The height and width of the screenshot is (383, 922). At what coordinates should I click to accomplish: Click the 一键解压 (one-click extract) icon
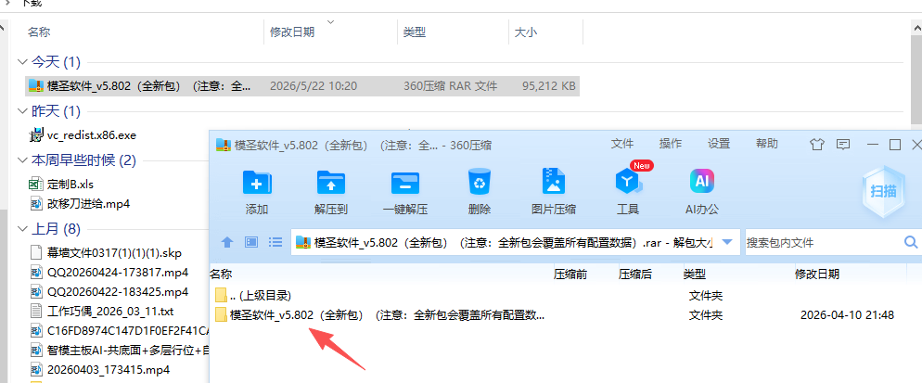tap(405, 183)
